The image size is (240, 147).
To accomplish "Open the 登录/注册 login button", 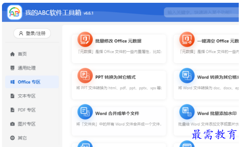I will click(x=32, y=33).
